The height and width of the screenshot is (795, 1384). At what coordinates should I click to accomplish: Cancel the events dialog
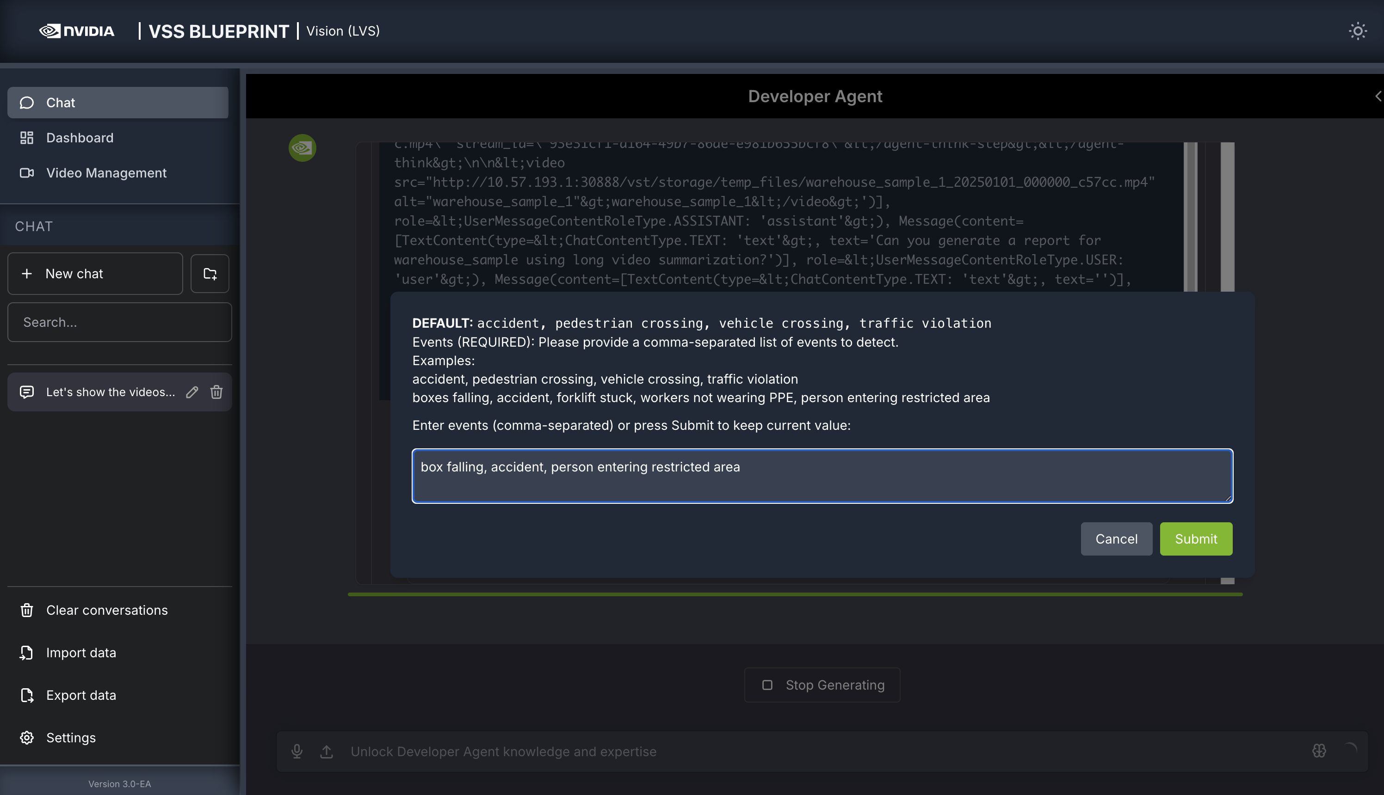tap(1116, 539)
